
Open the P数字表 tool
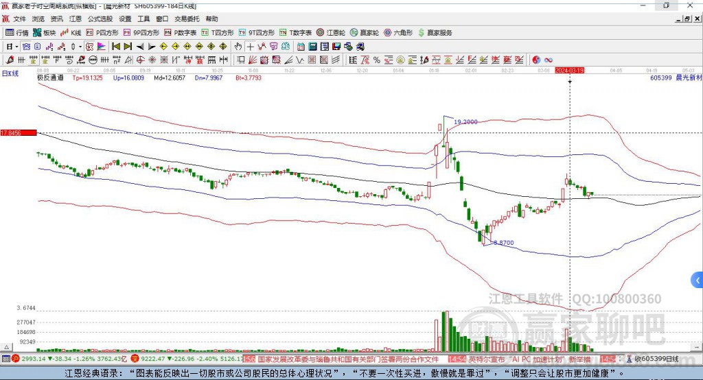tap(181, 33)
